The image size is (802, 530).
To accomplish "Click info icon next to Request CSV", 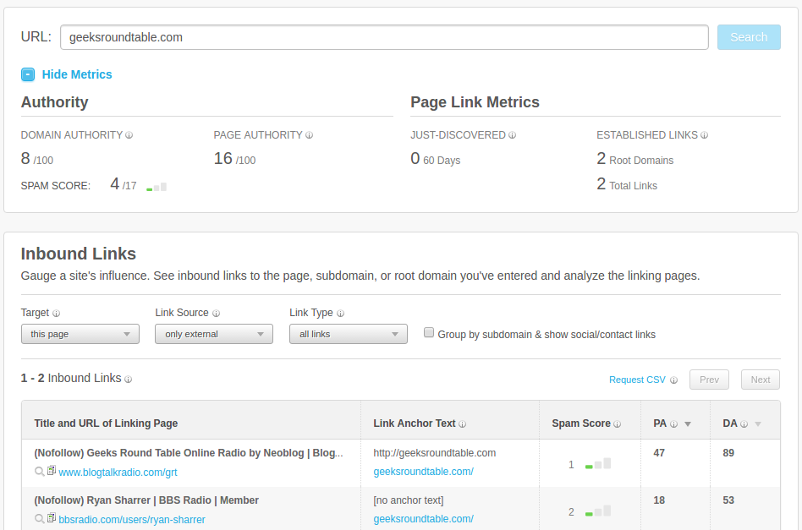I will pos(673,380).
